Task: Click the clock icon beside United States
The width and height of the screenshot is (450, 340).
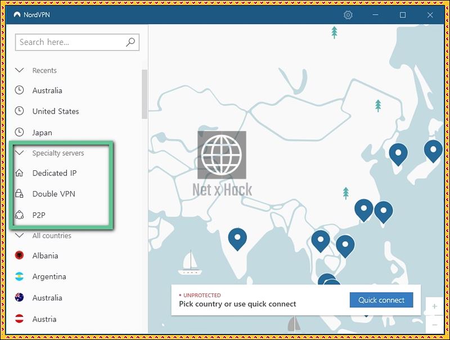Action: click(x=19, y=111)
